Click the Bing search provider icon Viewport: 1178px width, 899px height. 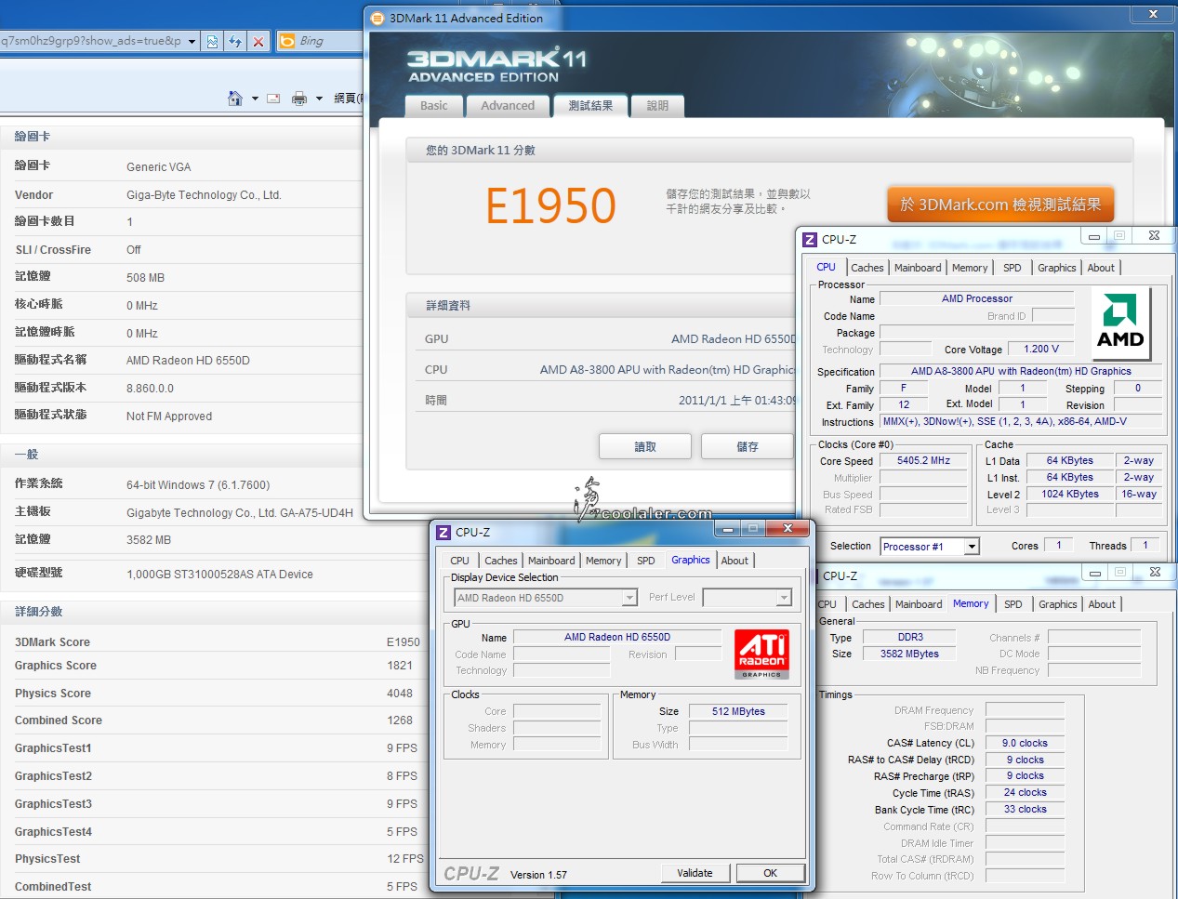(x=287, y=41)
